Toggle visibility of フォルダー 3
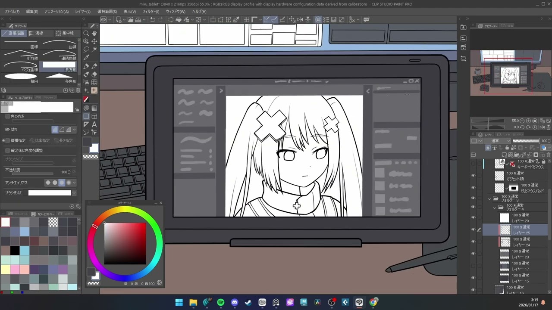 [473, 198]
